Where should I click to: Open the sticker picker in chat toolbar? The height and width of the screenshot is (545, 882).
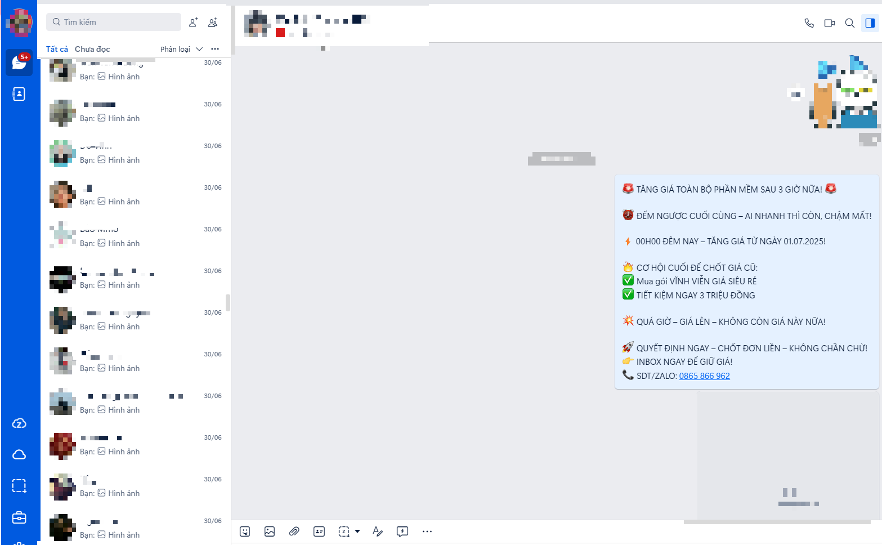245,531
